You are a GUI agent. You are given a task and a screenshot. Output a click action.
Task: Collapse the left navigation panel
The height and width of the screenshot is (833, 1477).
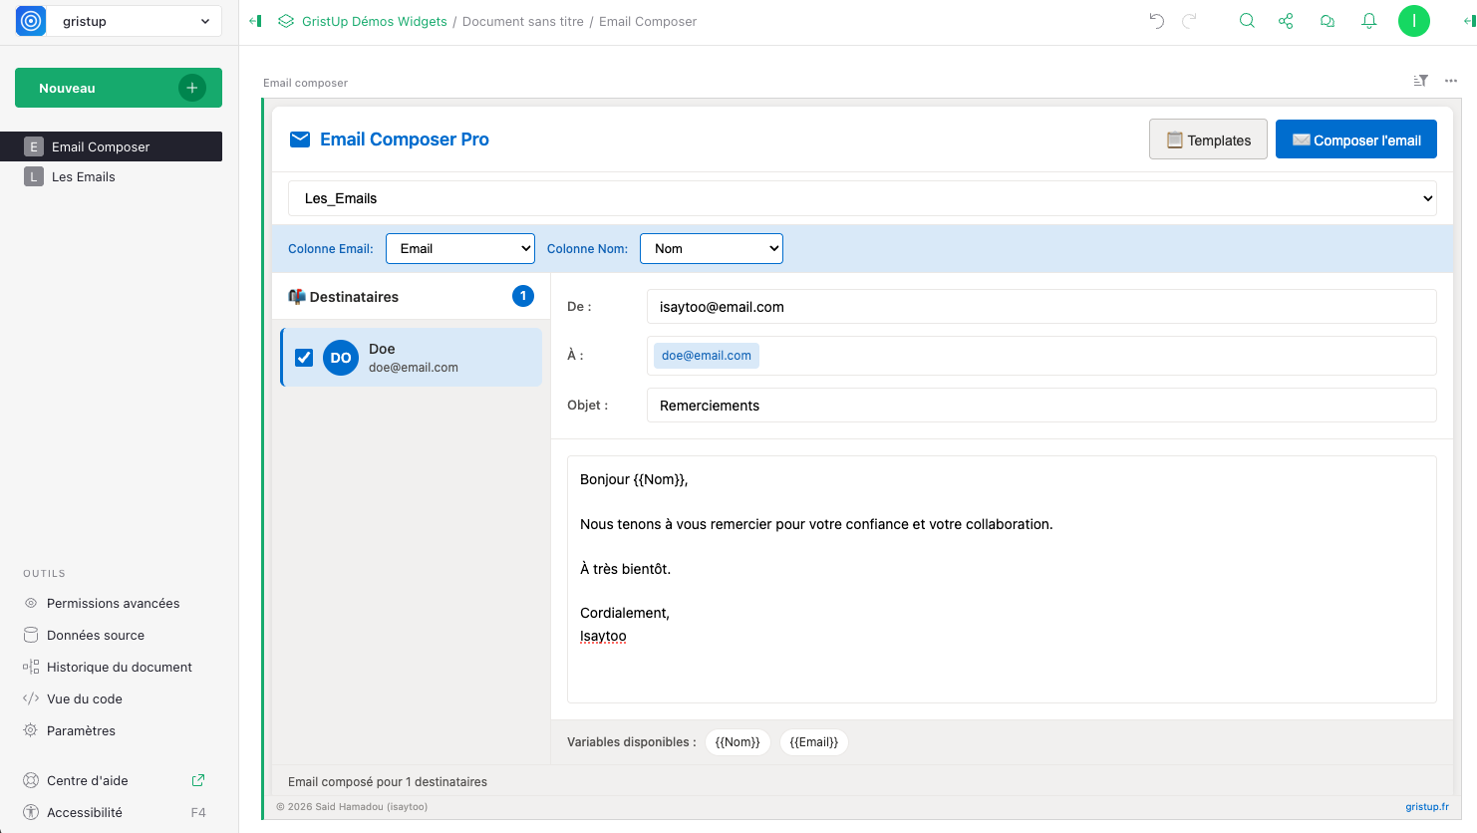(255, 21)
